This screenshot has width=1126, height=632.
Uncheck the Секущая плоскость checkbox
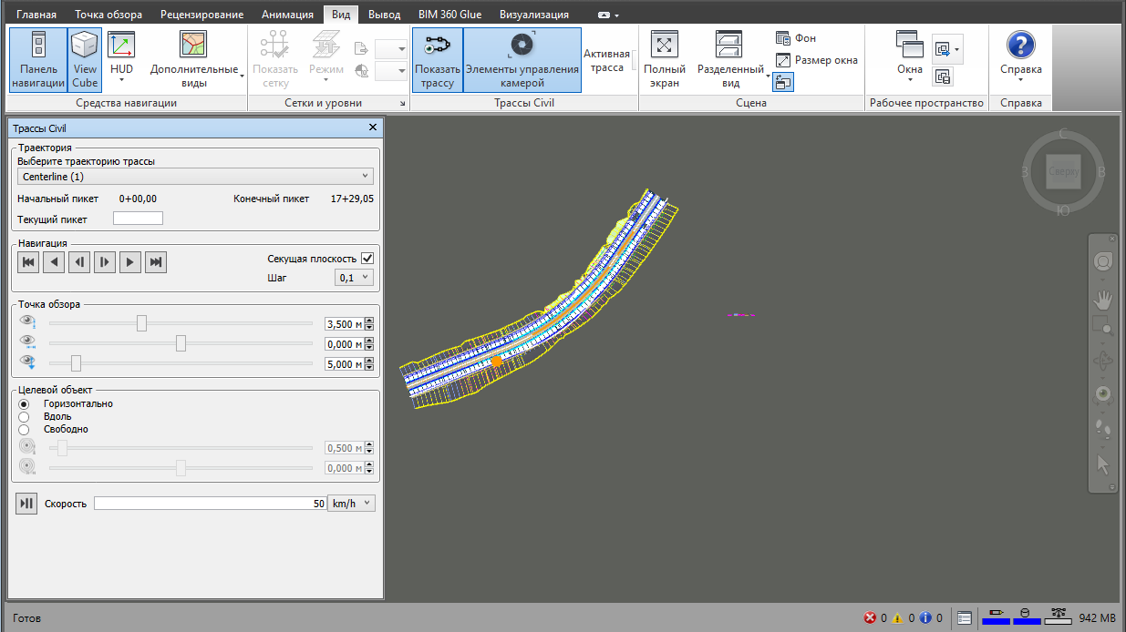[x=367, y=259]
